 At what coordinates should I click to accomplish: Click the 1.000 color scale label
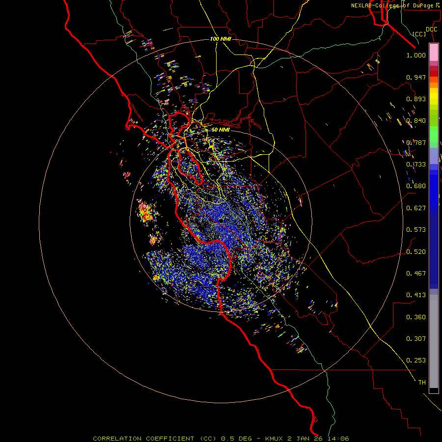(x=416, y=55)
